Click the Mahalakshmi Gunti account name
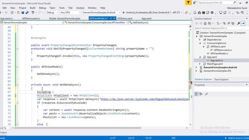Viewport: 249px width, 140px height. point(237,8)
